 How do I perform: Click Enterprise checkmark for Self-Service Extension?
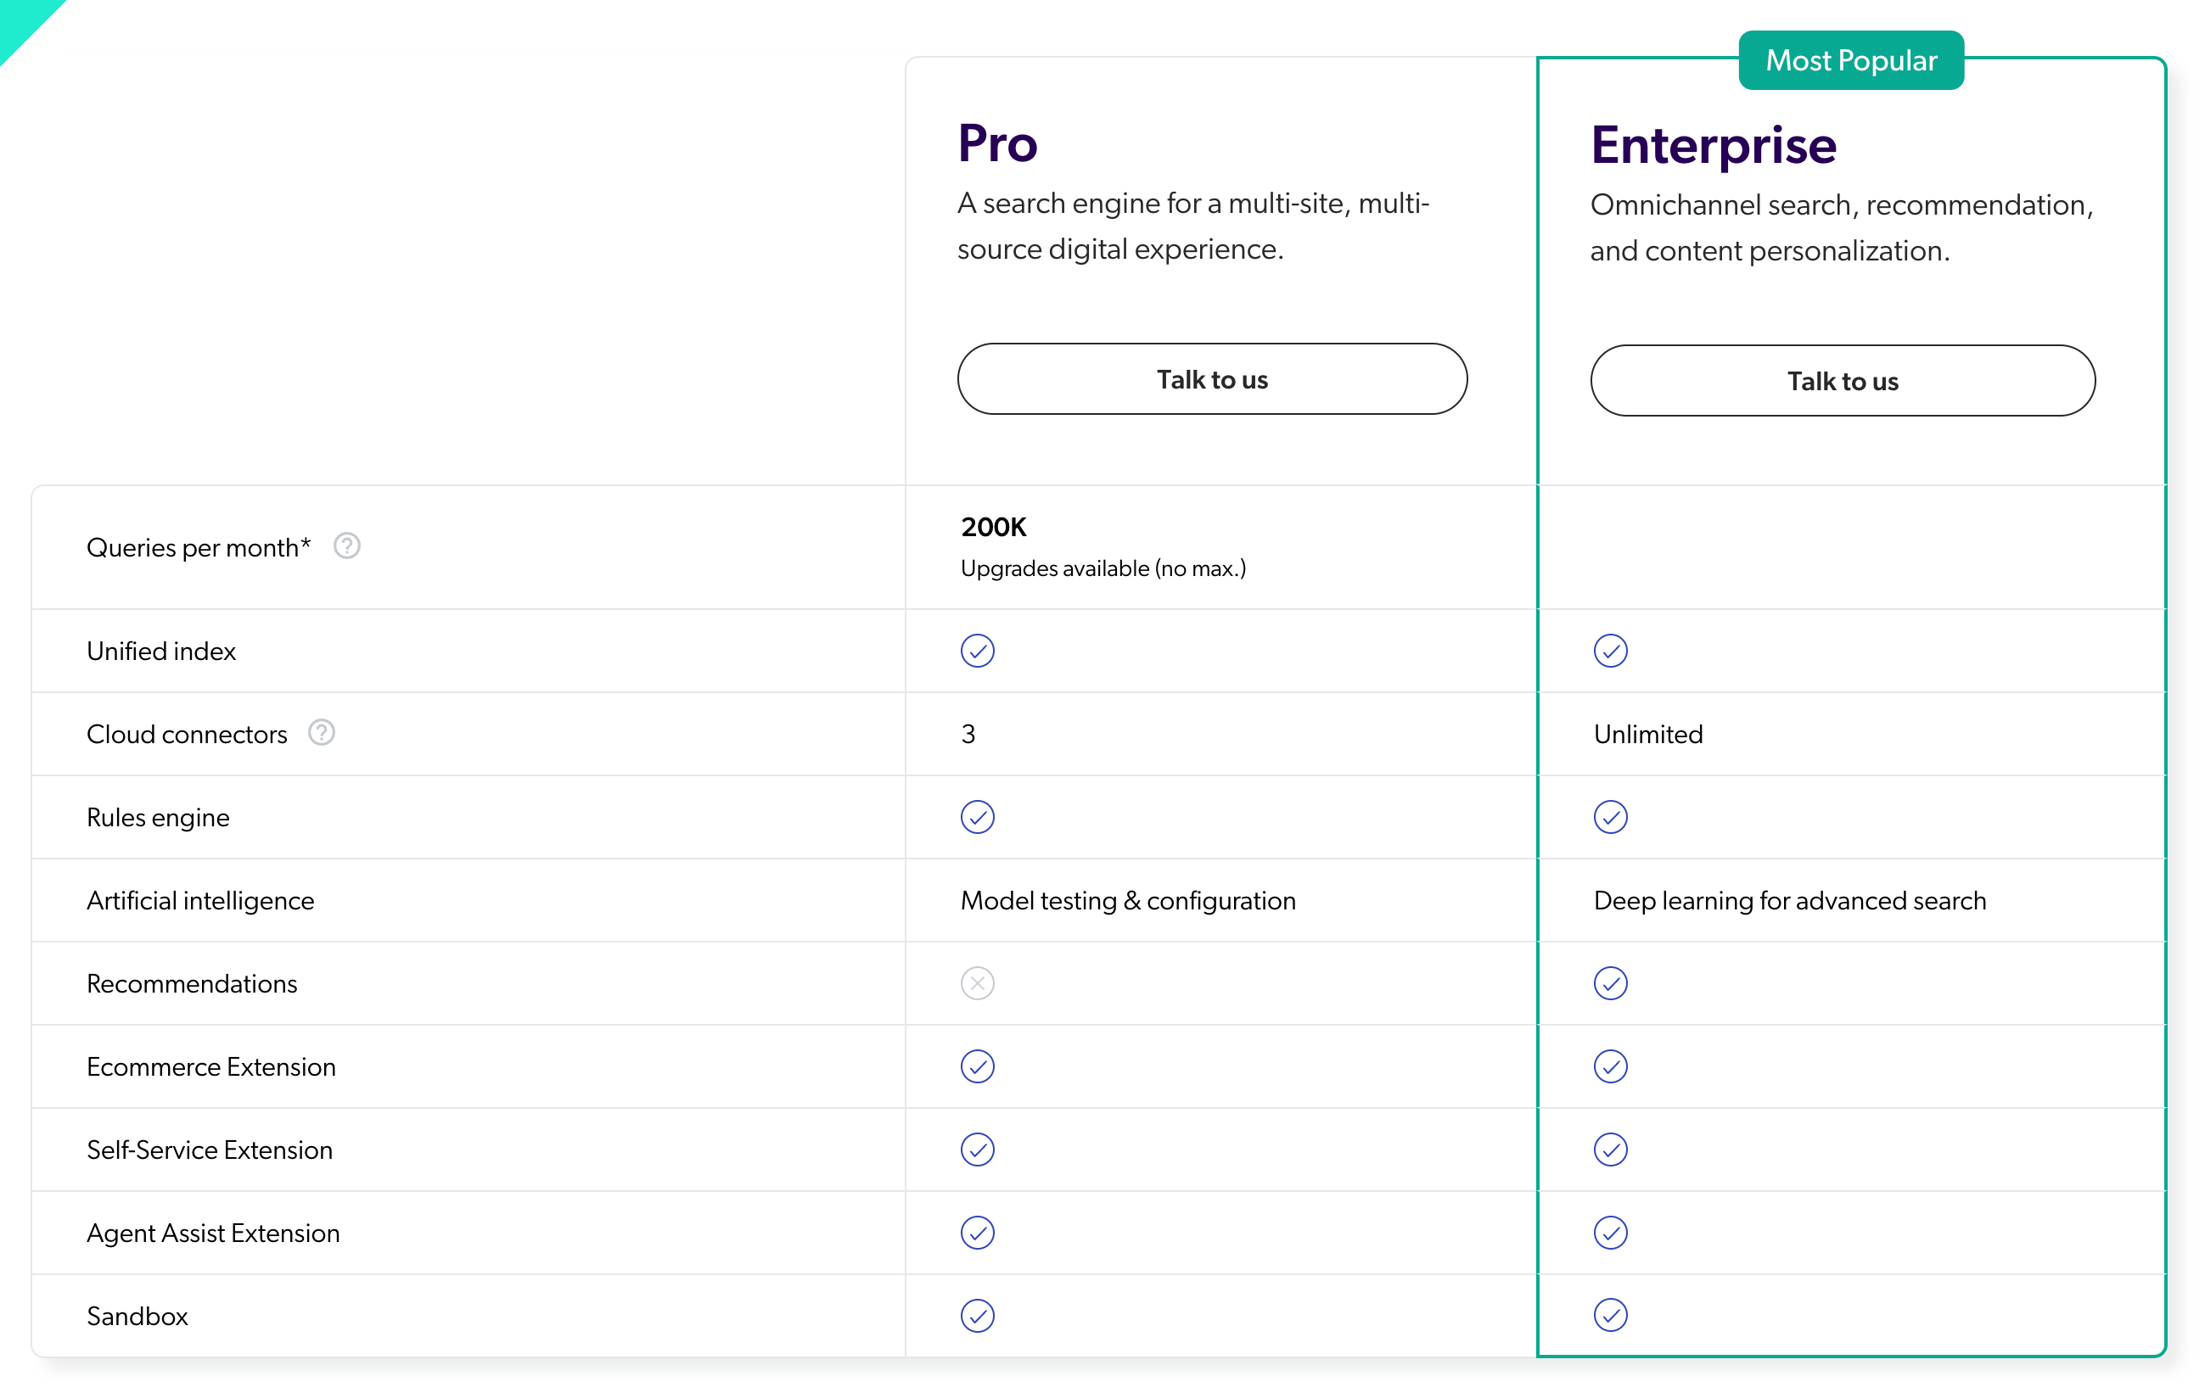click(x=1610, y=1150)
